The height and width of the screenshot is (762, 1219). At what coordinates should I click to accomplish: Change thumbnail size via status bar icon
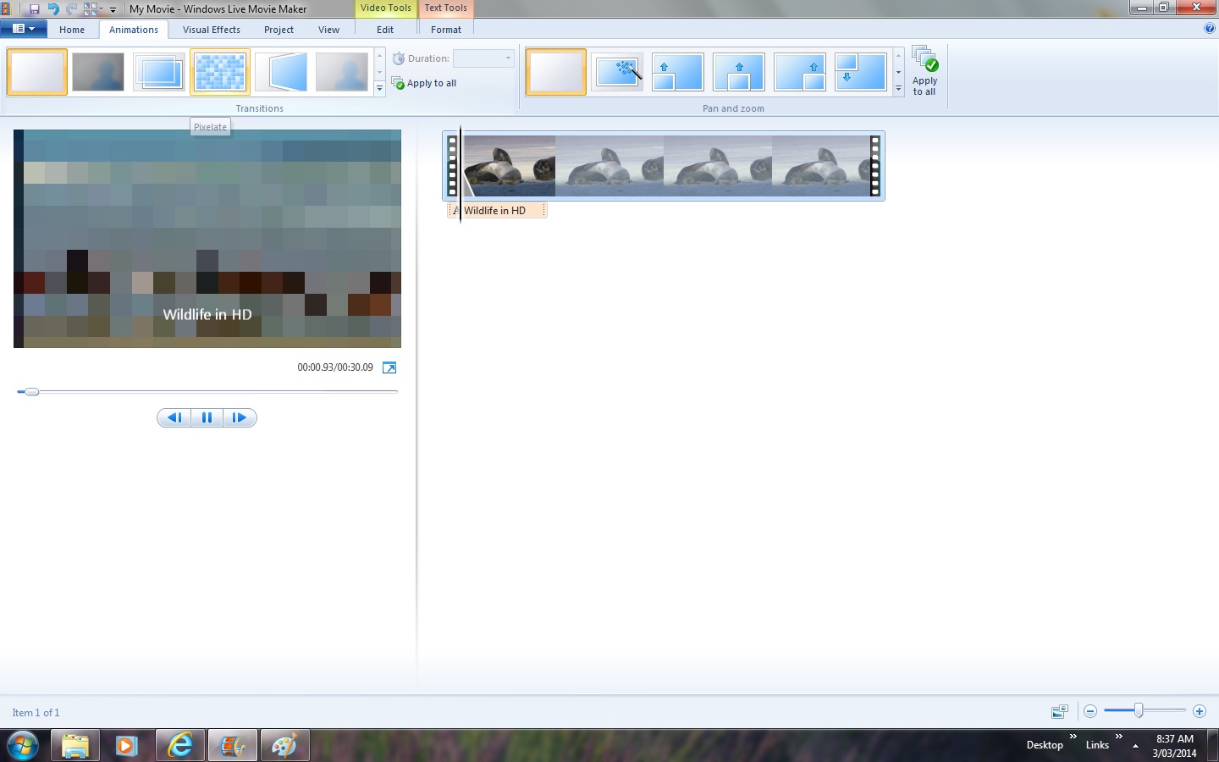1059,711
